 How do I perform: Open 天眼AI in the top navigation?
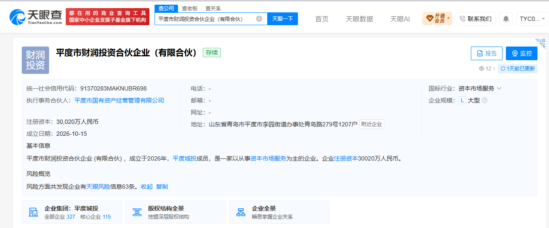tap(400, 19)
